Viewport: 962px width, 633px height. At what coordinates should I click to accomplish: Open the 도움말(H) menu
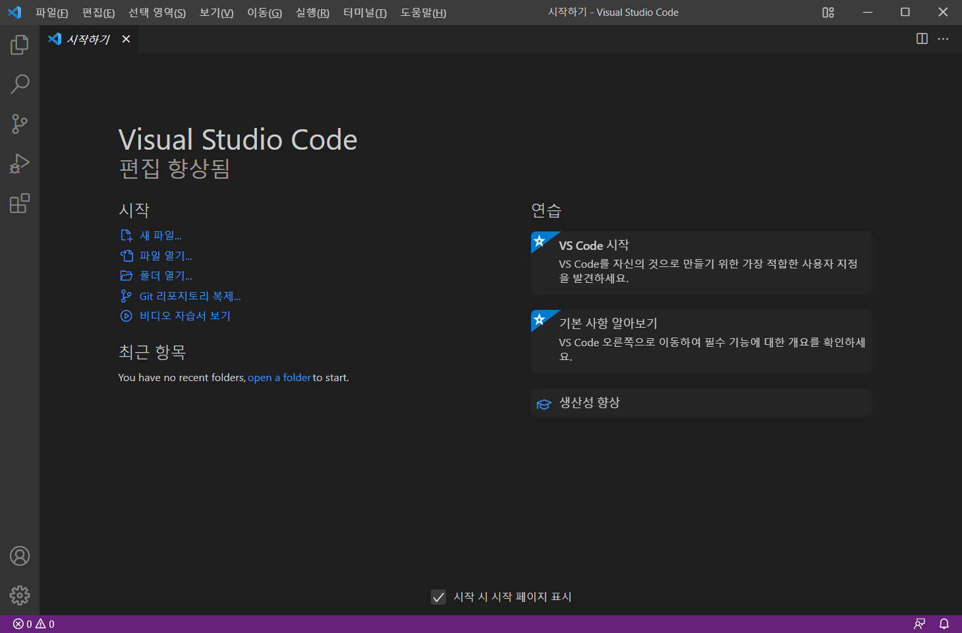coord(423,13)
